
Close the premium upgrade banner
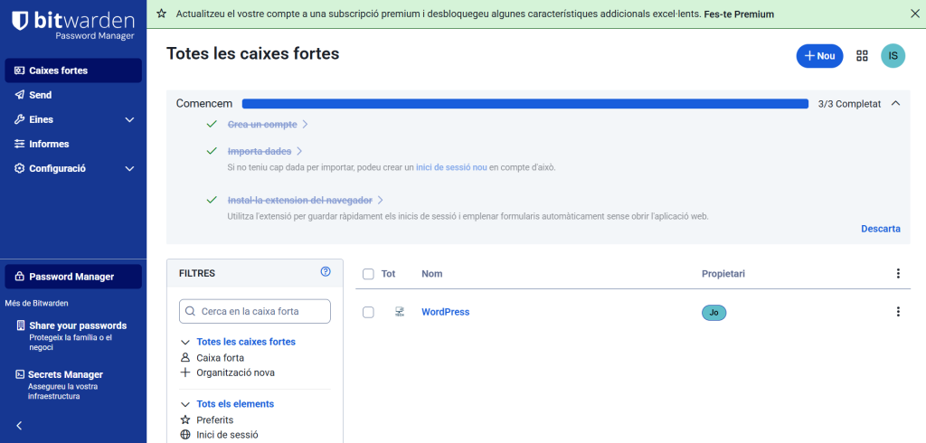click(x=913, y=14)
